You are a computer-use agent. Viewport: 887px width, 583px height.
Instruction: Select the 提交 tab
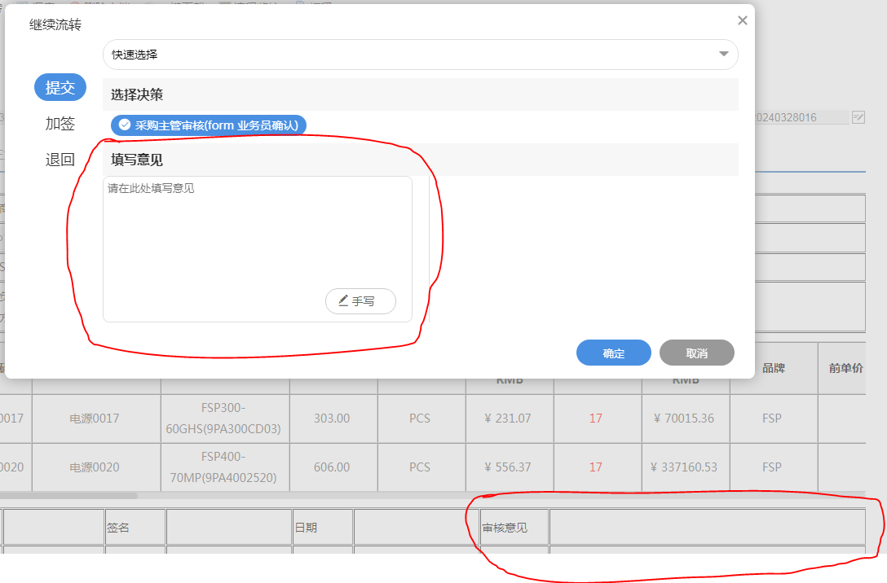tap(60, 88)
